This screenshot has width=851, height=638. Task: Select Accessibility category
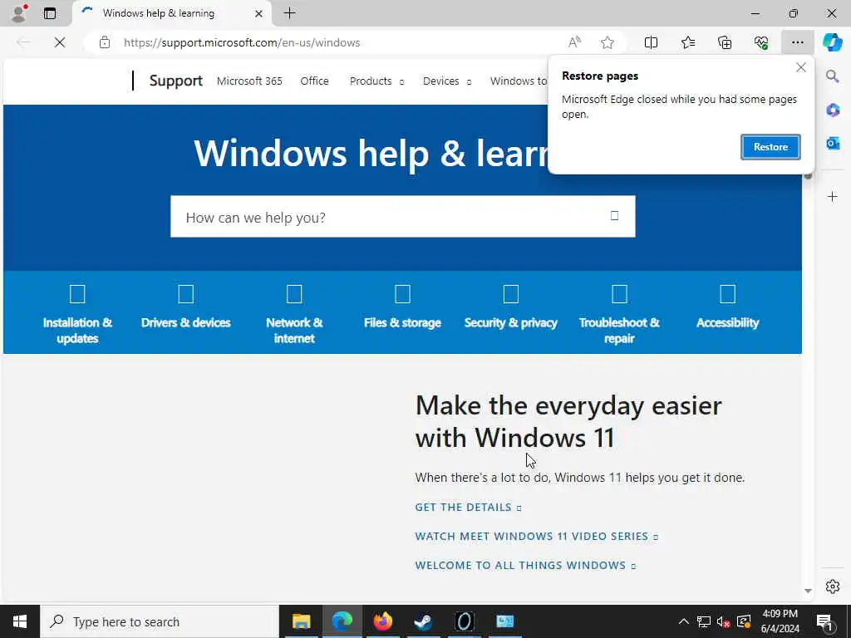(x=728, y=307)
